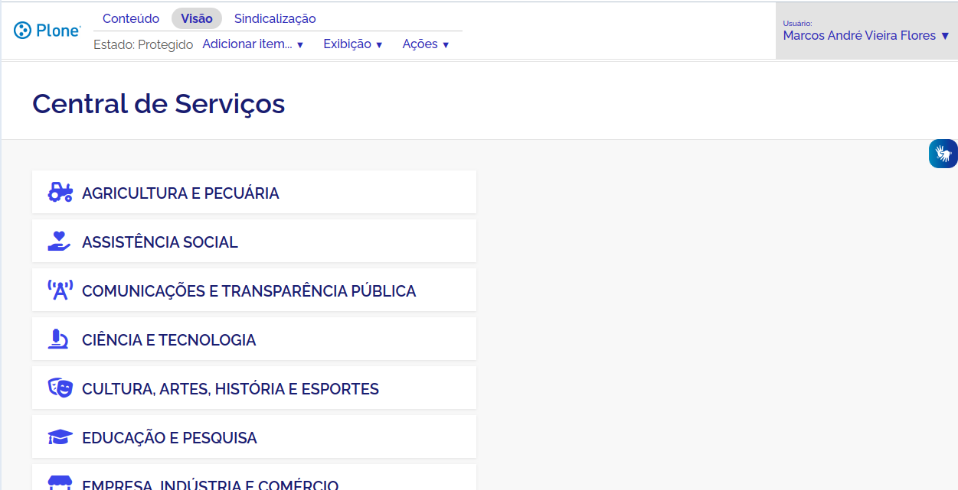Expand the Ações dropdown menu
958x490 pixels.
[425, 44]
